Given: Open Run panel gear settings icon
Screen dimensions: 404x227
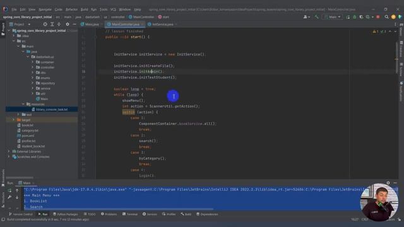Looking at the screenshot, I should point(388,183).
